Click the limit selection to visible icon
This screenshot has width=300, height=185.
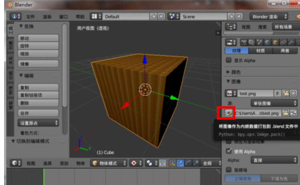(163, 163)
